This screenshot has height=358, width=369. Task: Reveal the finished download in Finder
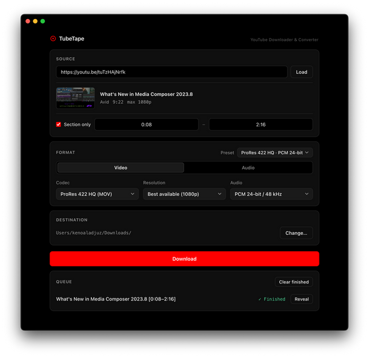pyautogui.click(x=301, y=299)
